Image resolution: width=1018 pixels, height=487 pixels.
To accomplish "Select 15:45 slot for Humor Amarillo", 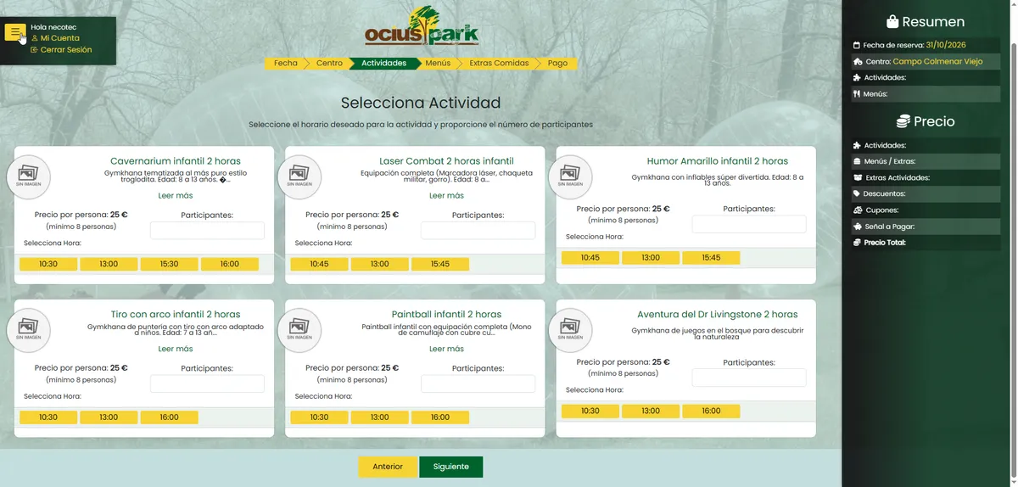I will point(711,258).
